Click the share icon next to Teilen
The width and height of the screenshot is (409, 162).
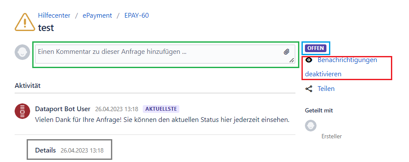[x=309, y=89]
